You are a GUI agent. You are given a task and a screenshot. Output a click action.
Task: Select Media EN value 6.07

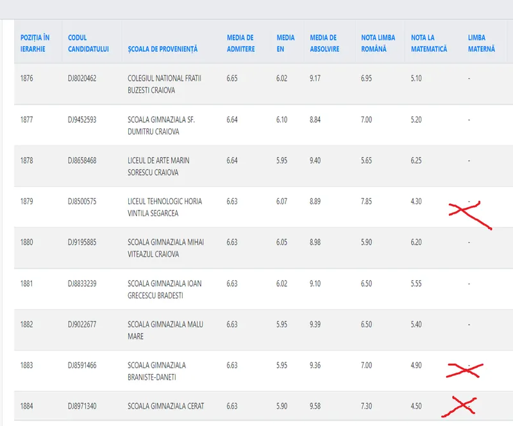pos(282,201)
